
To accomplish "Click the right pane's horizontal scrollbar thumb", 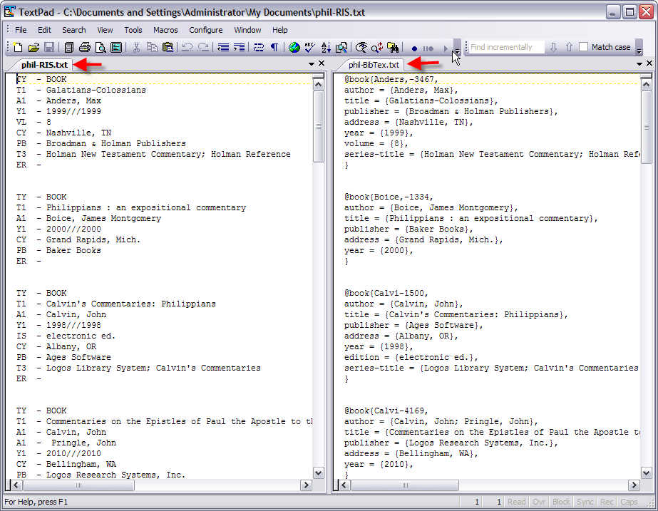I will (x=404, y=485).
